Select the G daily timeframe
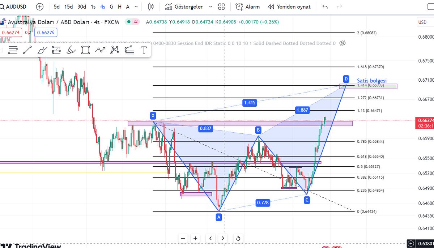 click(x=111, y=7)
